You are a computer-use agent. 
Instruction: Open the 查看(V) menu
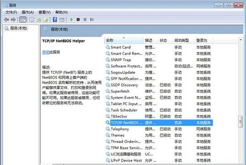(45, 12)
